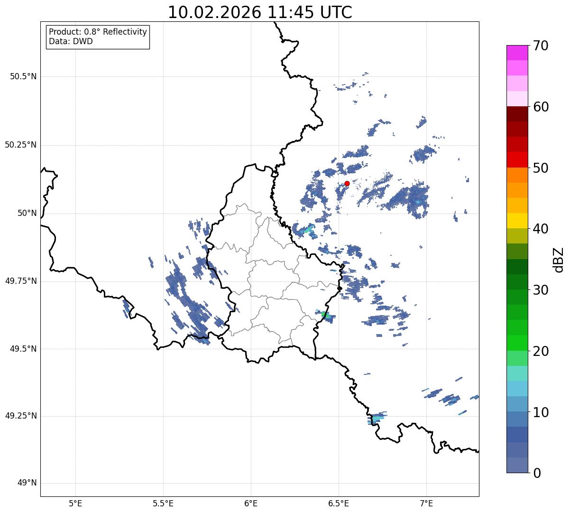Pick the orange swatch just below 50

517,175
